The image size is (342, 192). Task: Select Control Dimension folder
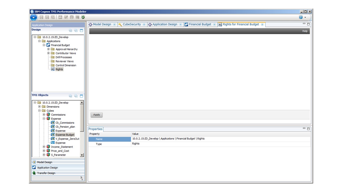tap(66, 65)
